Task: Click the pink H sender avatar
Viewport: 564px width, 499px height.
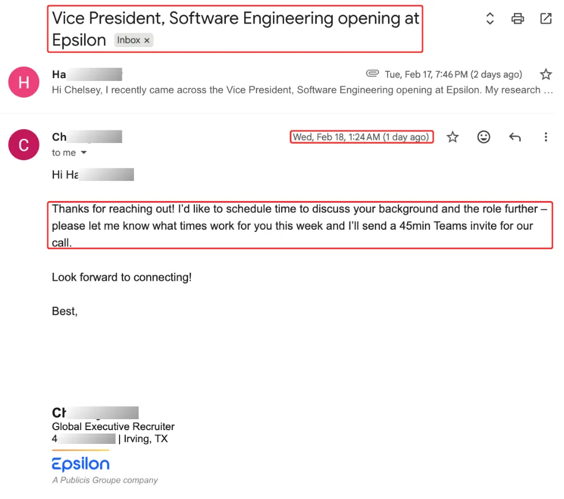Action: tap(24, 82)
